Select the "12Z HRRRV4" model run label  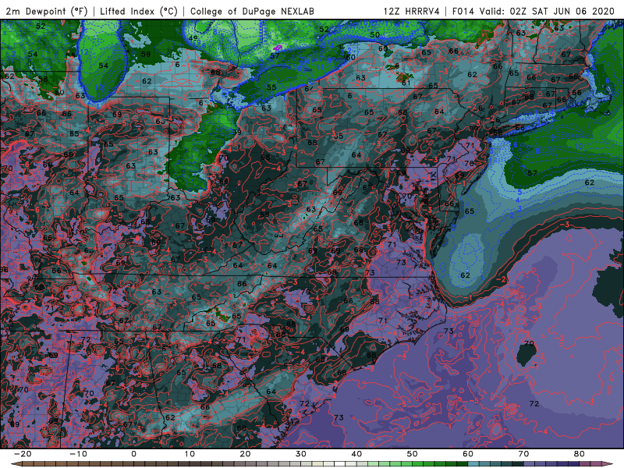(x=412, y=12)
